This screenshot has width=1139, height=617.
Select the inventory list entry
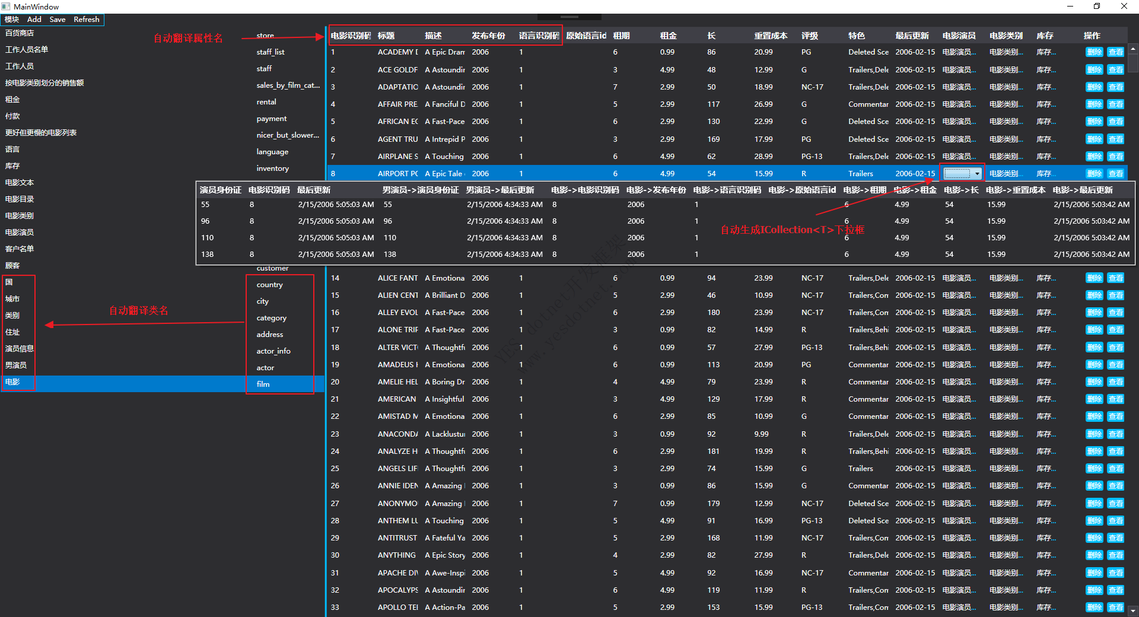coord(273,168)
